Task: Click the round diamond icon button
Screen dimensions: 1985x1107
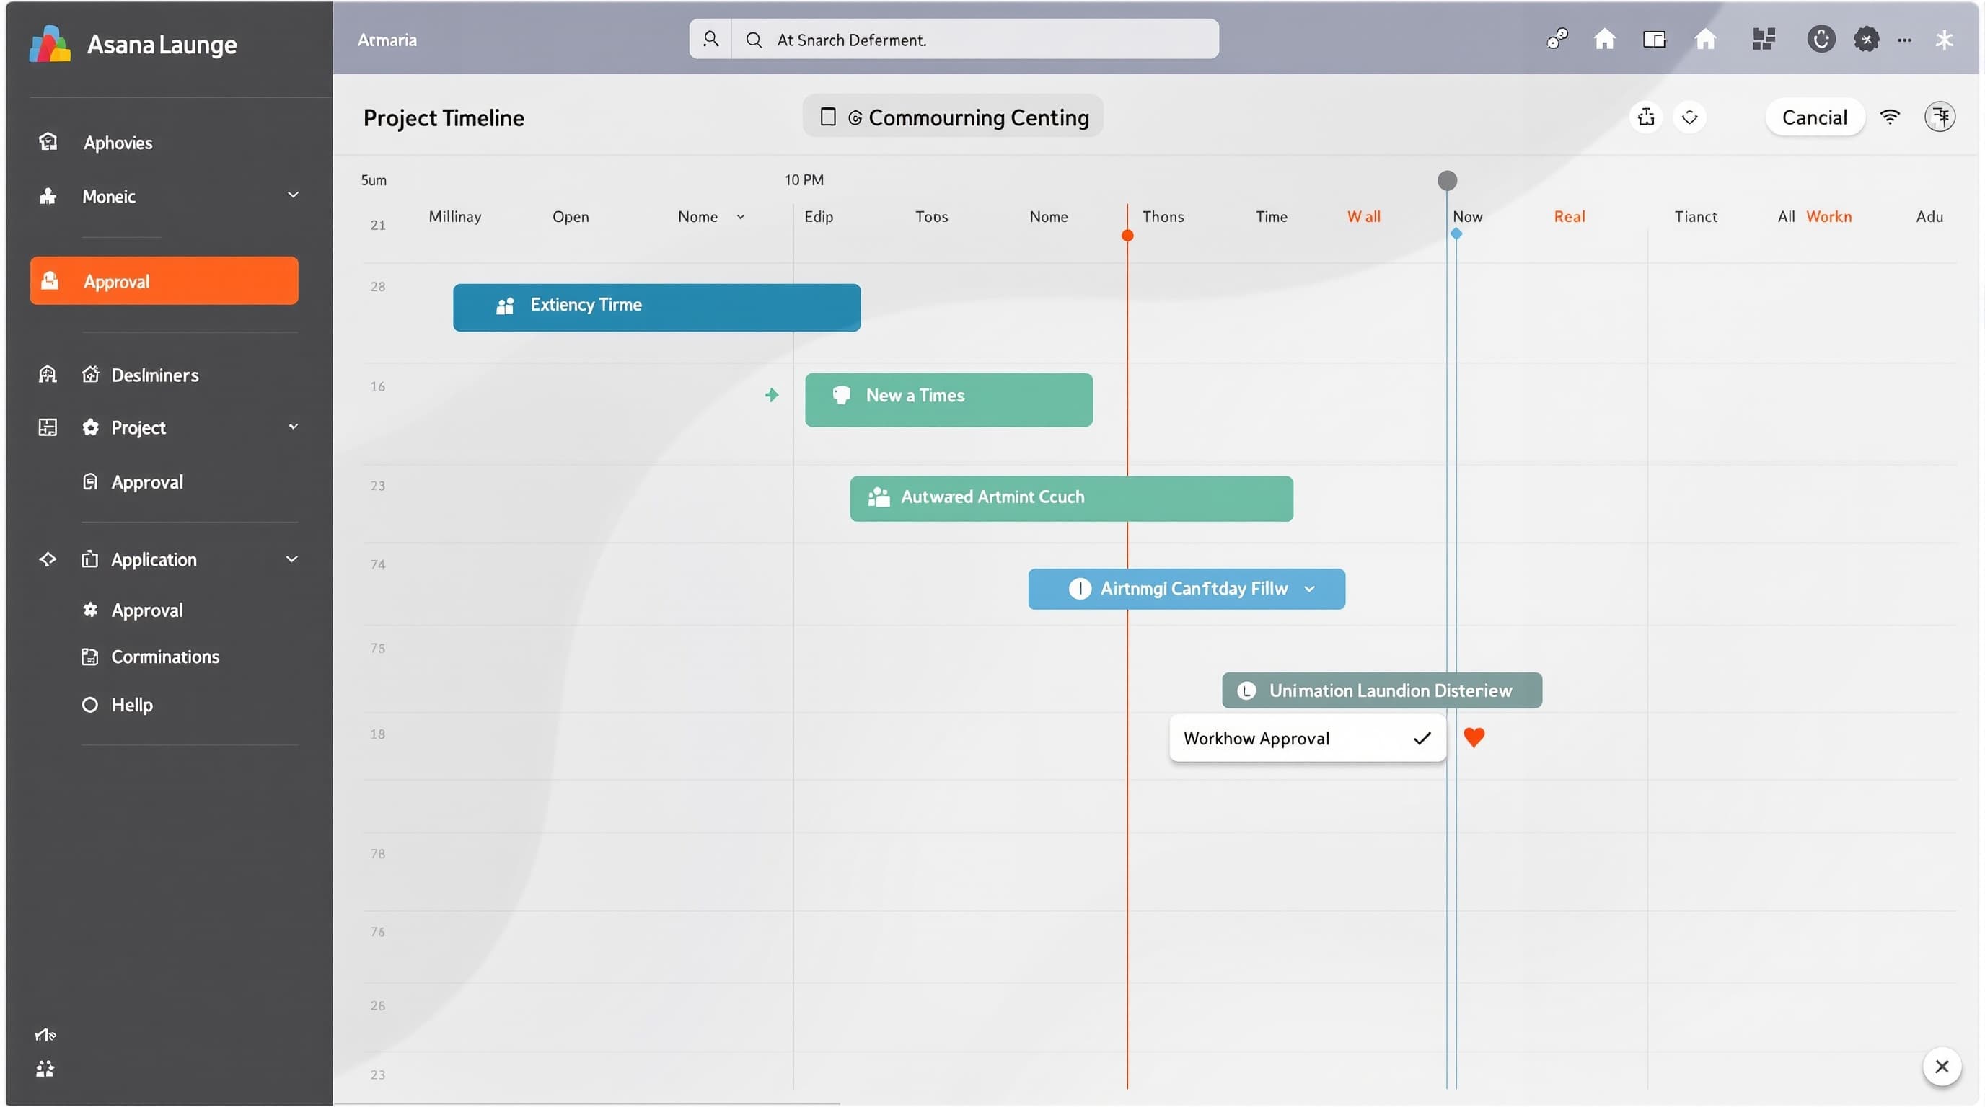Action: [x=1690, y=117]
